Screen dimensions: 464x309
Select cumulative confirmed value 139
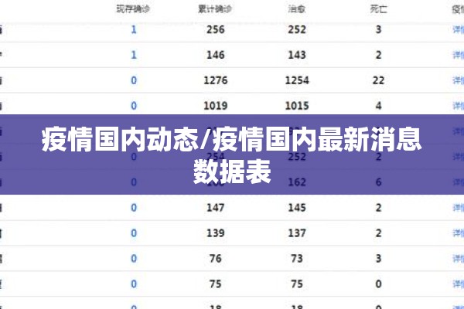216,233
